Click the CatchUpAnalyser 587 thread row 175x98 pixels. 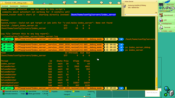(x=45, y=83)
